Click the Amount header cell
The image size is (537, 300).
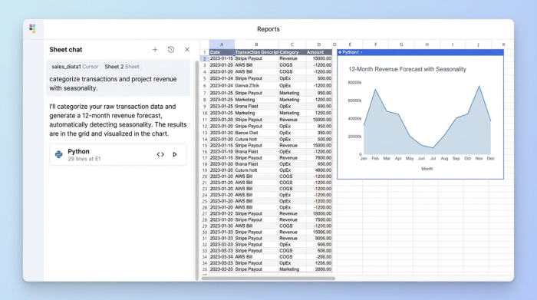click(319, 52)
